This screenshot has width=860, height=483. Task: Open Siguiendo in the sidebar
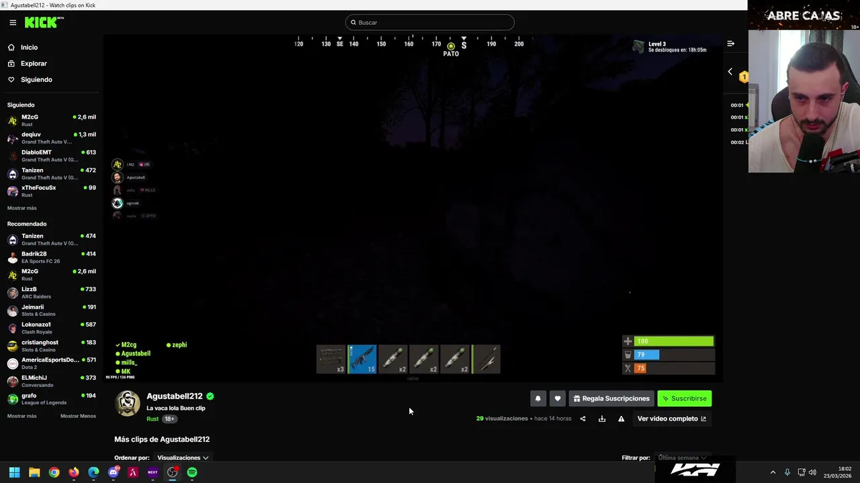[x=36, y=80]
